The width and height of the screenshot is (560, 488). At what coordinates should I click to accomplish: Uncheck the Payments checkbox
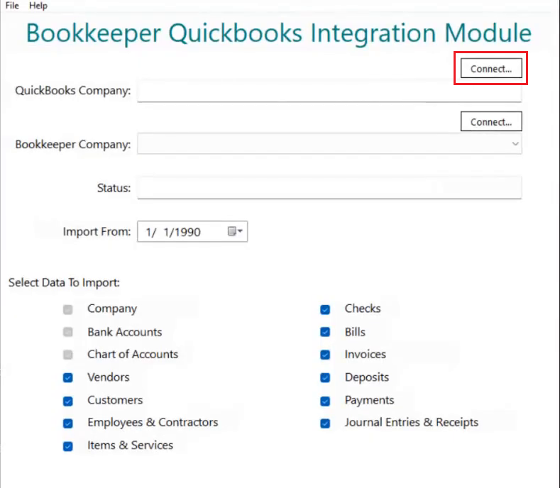pyautogui.click(x=325, y=401)
